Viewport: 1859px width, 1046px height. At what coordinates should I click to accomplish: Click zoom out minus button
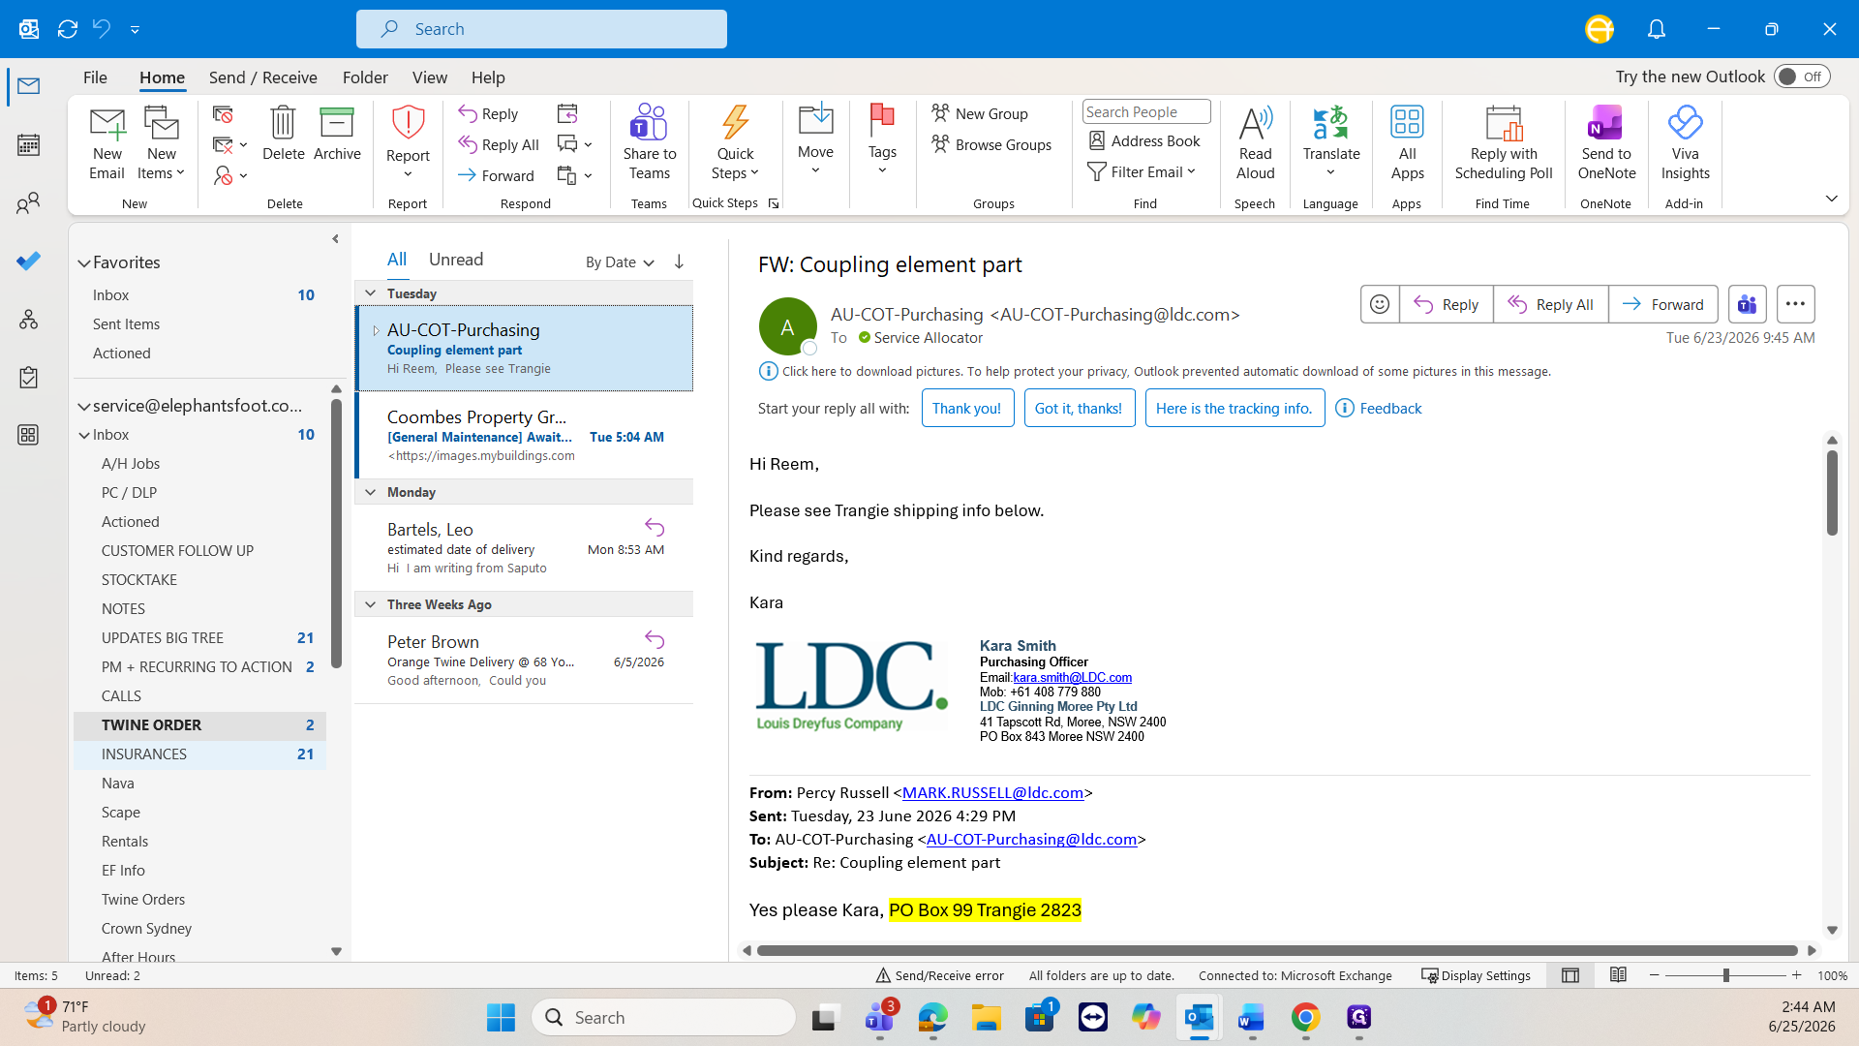1654,975
